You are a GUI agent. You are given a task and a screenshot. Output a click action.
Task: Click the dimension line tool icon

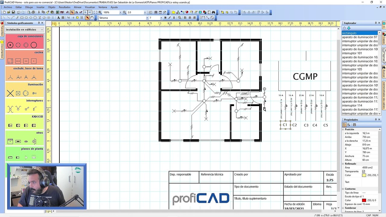click(x=203, y=17)
